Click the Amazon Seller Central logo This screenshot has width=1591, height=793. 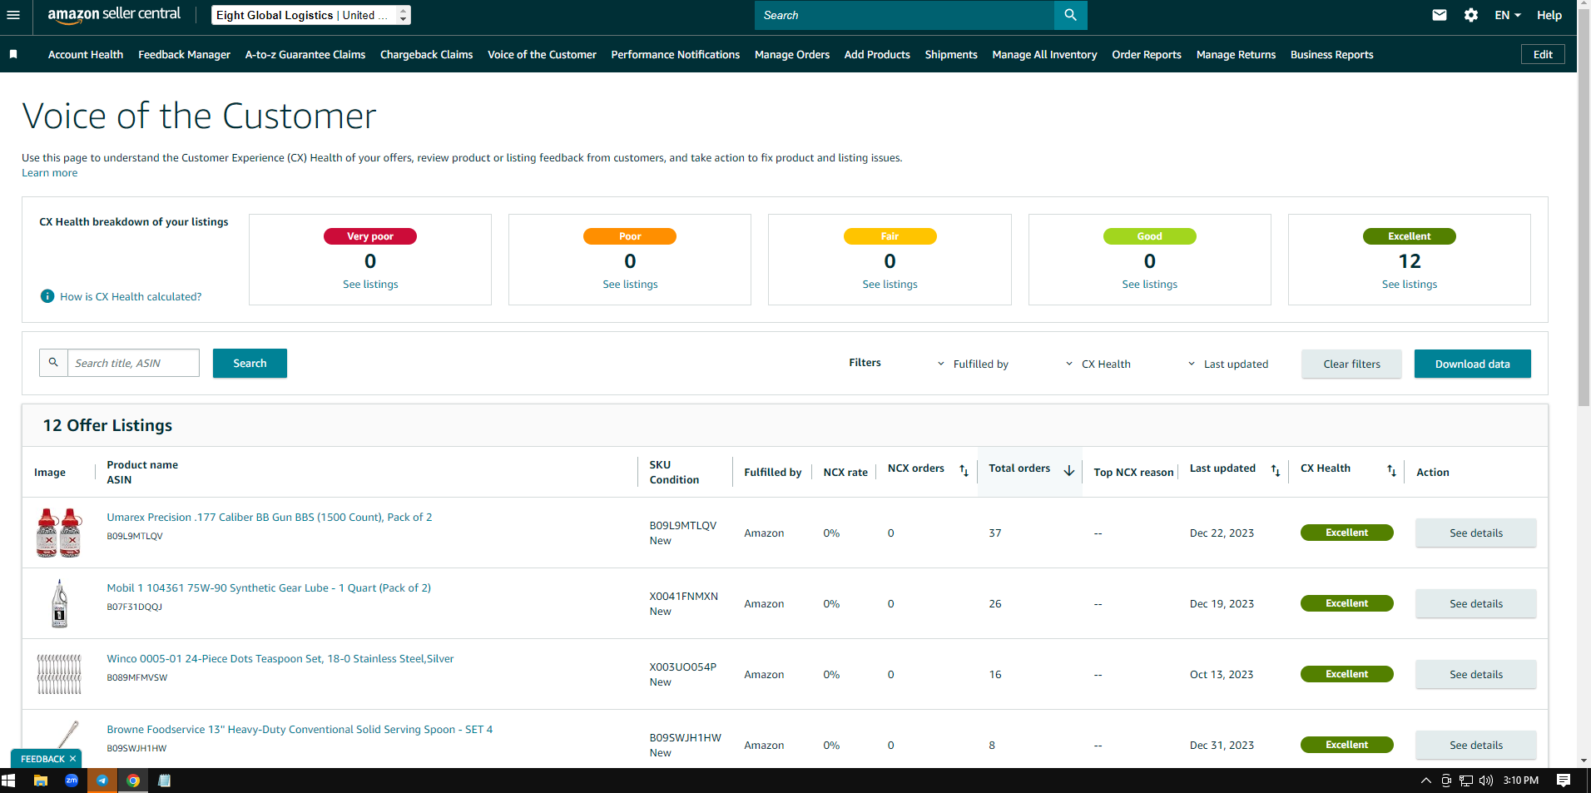tap(114, 15)
